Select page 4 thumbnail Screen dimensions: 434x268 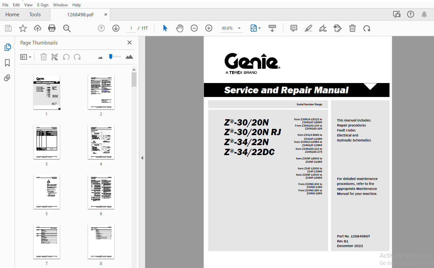tap(101, 142)
